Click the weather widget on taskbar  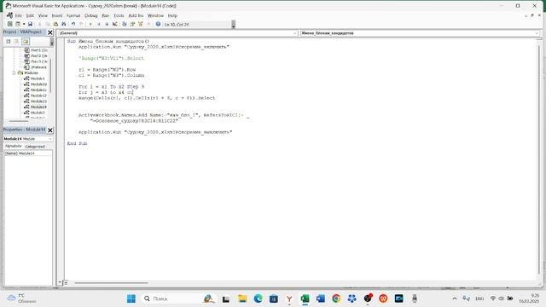pyautogui.click(x=21, y=298)
